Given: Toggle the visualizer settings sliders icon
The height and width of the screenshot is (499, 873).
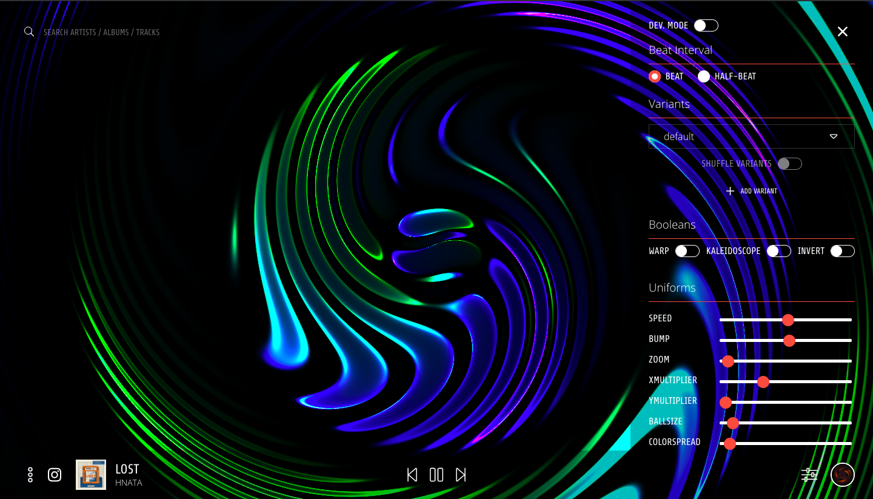Looking at the screenshot, I should (809, 475).
